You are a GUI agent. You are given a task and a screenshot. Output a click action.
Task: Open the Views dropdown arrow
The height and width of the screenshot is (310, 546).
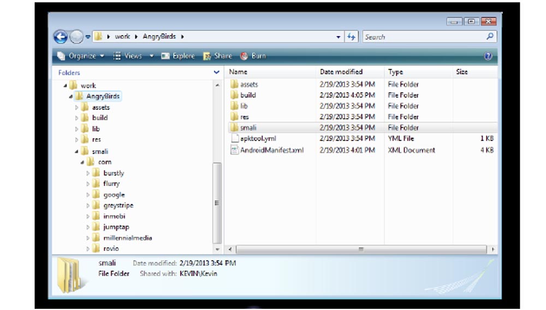pyautogui.click(x=151, y=56)
